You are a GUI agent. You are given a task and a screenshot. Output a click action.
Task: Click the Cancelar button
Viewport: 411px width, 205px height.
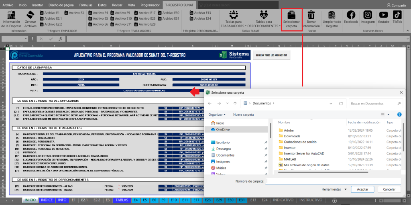tap(389, 189)
